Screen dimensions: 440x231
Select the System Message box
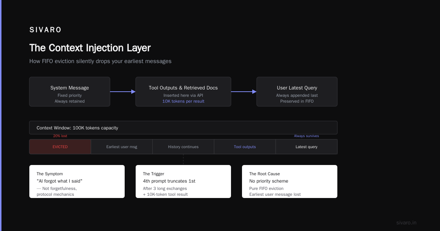70,92
